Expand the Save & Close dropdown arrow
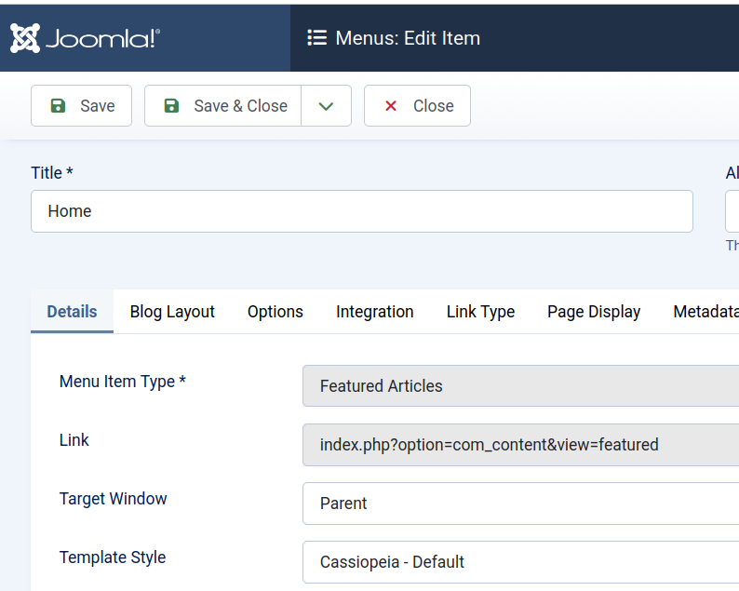This screenshot has height=591, width=739. point(326,106)
